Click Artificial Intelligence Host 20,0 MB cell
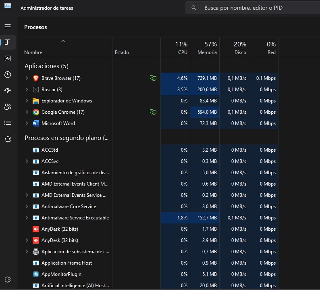The width and height of the screenshot is (320, 290). pos(205,286)
